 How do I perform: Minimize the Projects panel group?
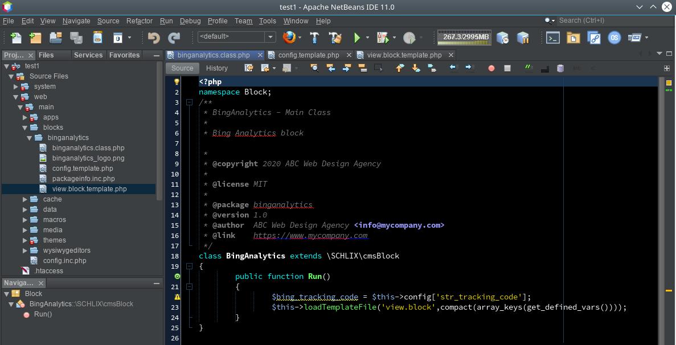click(x=157, y=55)
